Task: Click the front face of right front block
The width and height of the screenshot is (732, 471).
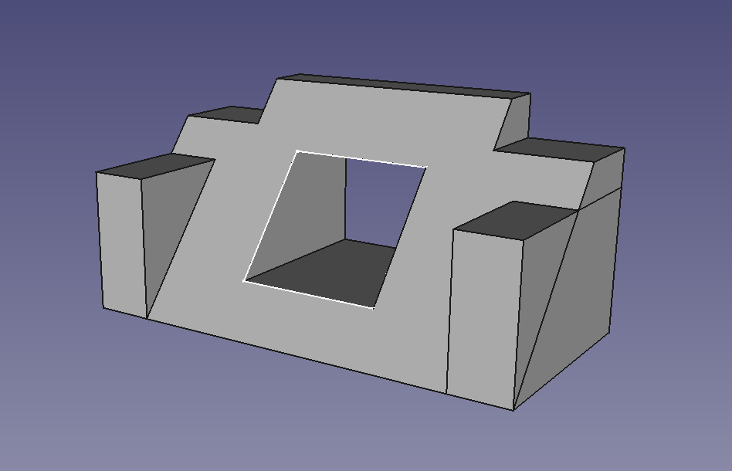Action: click(483, 317)
